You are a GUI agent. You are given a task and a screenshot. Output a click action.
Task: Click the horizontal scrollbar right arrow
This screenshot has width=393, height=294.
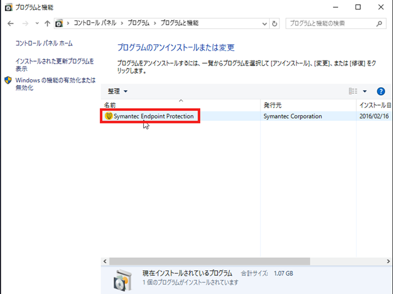coord(388,261)
